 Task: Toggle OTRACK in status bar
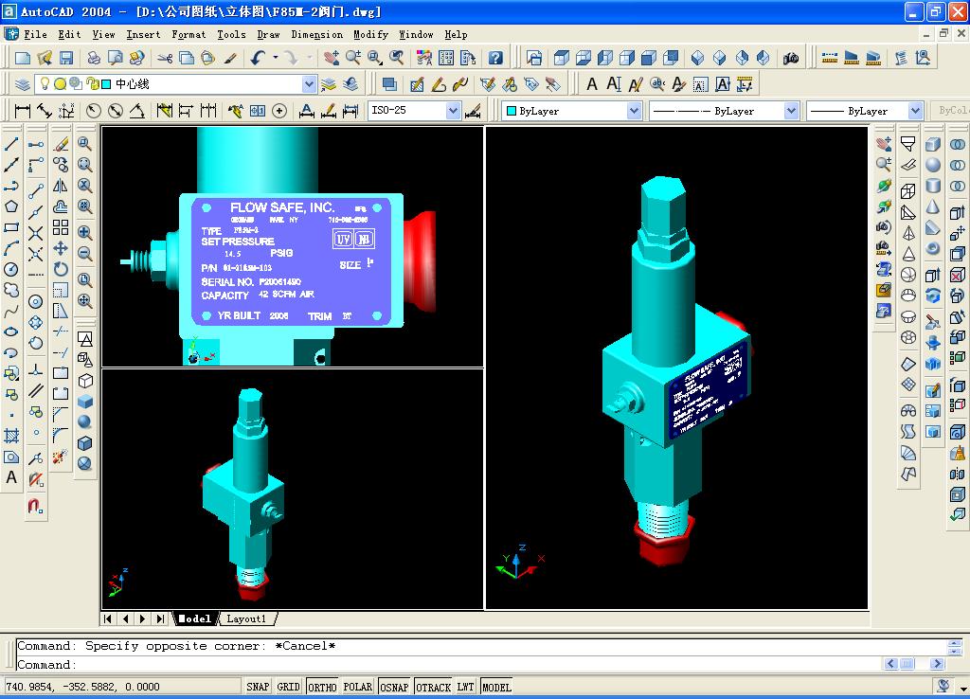coord(433,688)
